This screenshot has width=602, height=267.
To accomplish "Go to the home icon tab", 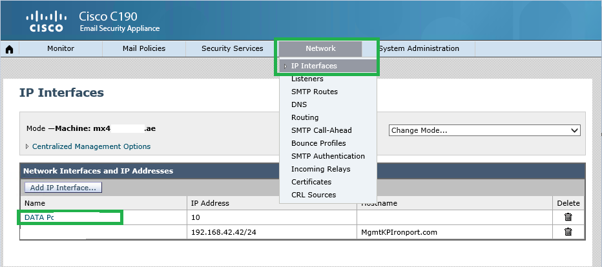I will [x=10, y=49].
